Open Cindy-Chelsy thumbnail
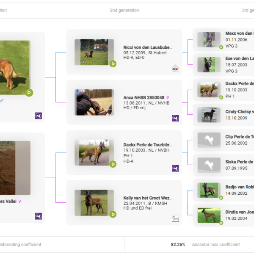 point(209,115)
